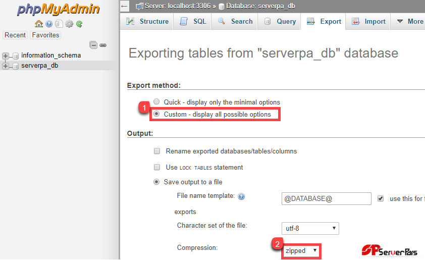The image size is (425, 260).
Task: Select Custom export method radio button
Action: pyautogui.click(x=156, y=114)
